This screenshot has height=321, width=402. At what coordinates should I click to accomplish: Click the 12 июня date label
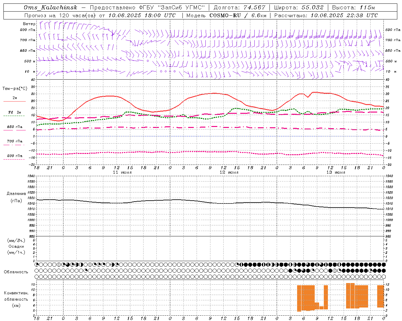click(229, 172)
